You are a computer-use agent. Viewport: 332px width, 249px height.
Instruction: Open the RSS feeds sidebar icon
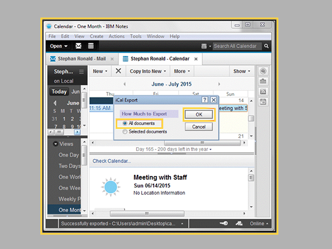coord(263,92)
